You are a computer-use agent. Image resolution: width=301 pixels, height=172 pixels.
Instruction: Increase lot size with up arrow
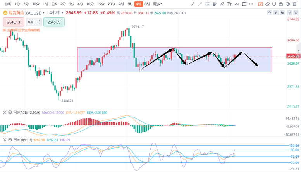(x=40, y=20)
